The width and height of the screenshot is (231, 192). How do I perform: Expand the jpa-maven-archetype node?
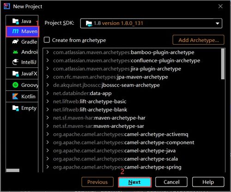point(48,77)
